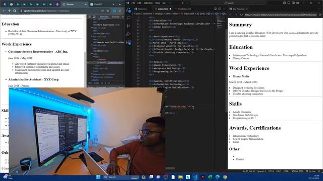323x181 pixels.
Task: Open Microsoft Edge from the taskbar
Action: tap(218, 177)
